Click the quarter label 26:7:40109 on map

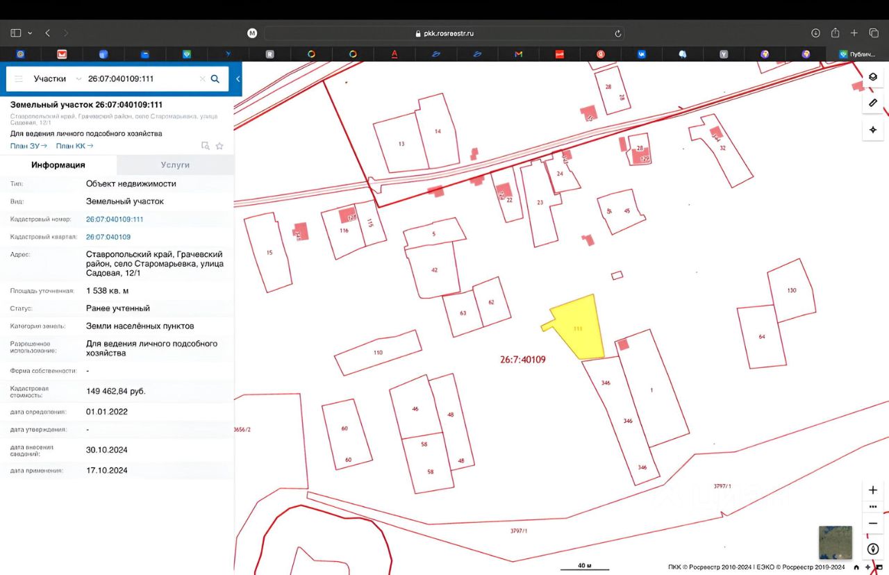[522, 360]
